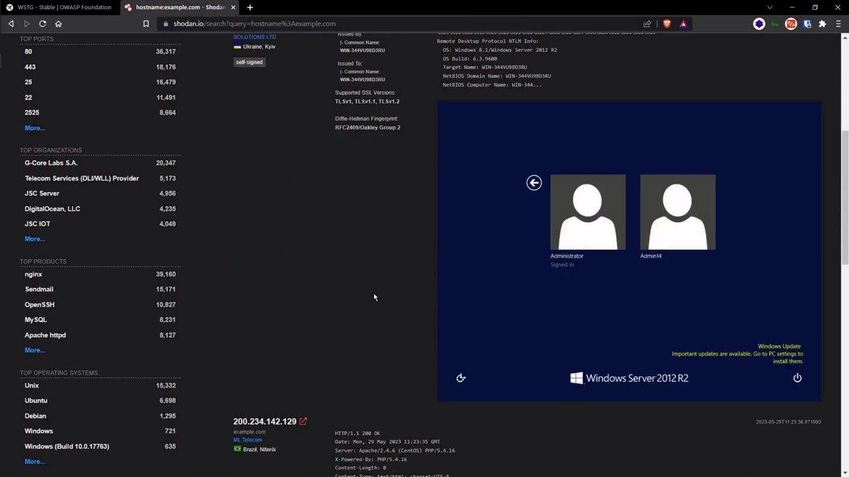Click the browser forward arrow

pyautogui.click(x=27, y=24)
